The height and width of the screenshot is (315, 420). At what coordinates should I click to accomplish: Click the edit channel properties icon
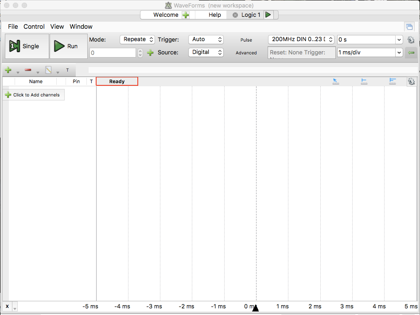pyautogui.click(x=48, y=70)
